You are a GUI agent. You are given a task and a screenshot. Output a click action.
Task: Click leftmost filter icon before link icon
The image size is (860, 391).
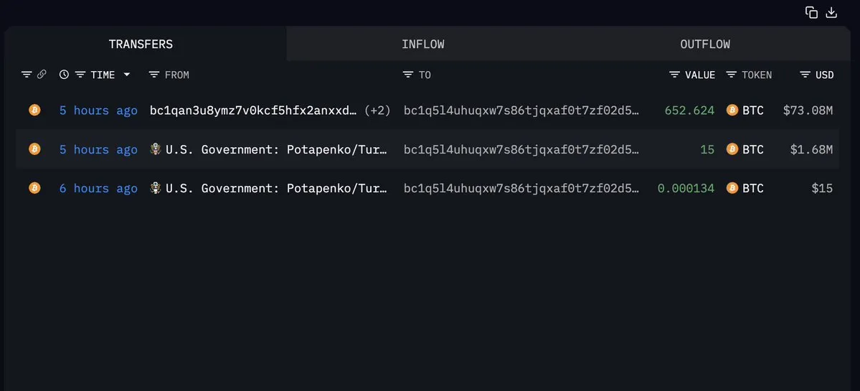(x=27, y=75)
